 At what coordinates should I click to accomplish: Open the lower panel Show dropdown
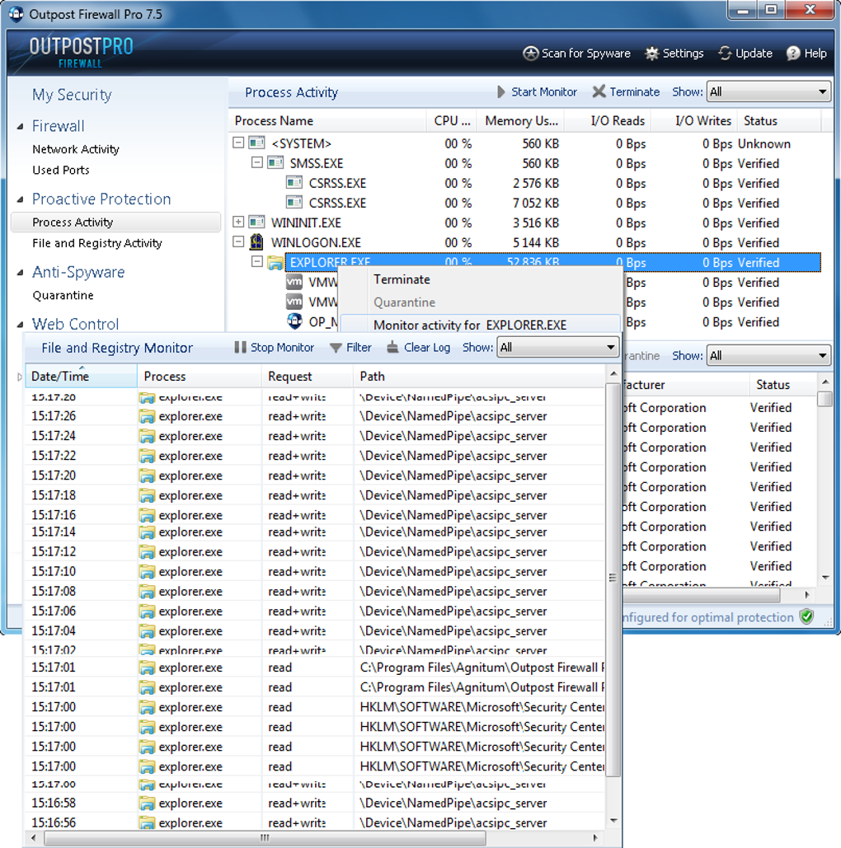(x=768, y=356)
